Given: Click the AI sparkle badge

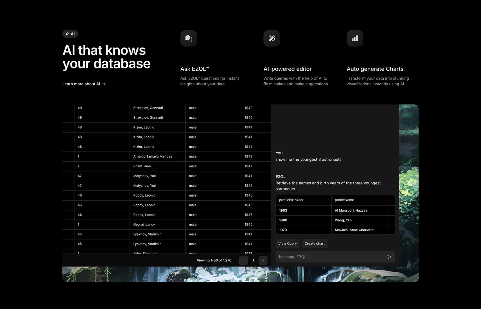Looking at the screenshot, I should click(x=70, y=34).
